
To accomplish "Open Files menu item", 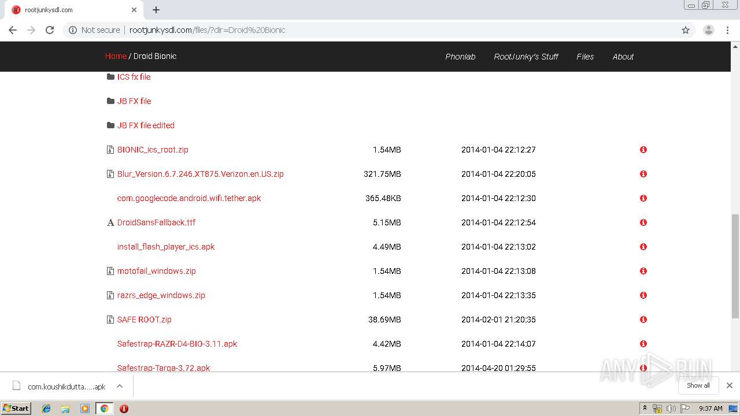I will point(585,57).
